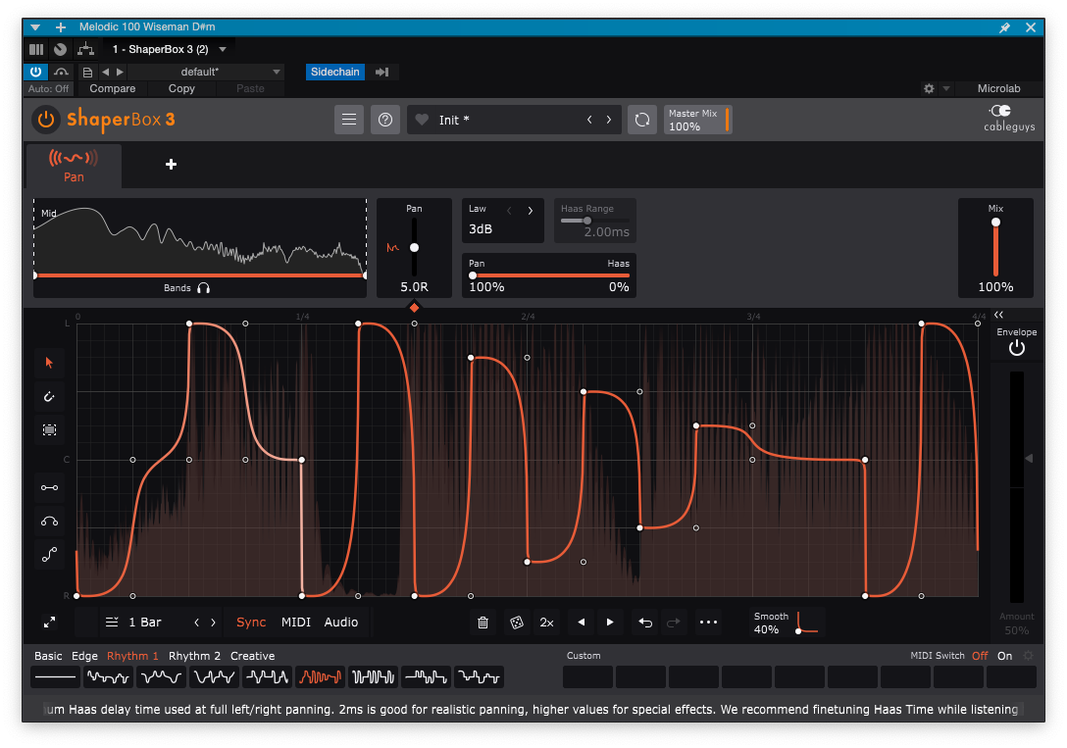Screen dimensions: 1067x748
Task: Open the ShaperBox hamburger menu
Action: point(349,120)
